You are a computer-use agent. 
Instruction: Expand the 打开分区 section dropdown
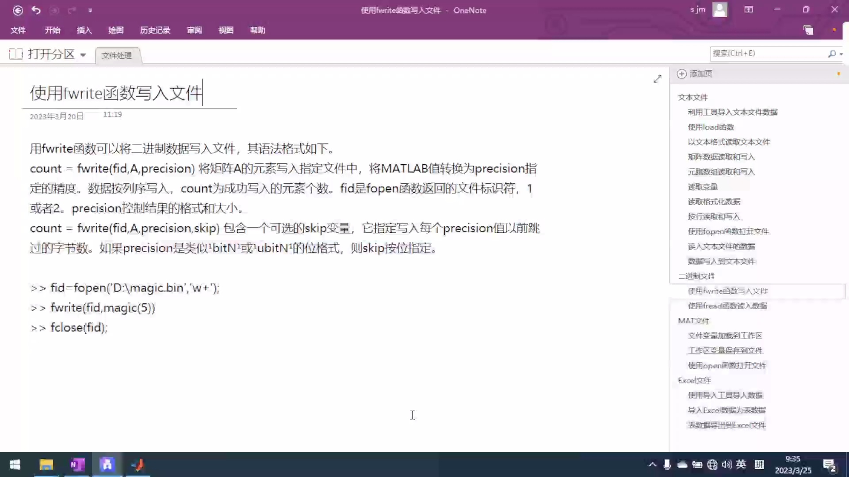click(84, 54)
